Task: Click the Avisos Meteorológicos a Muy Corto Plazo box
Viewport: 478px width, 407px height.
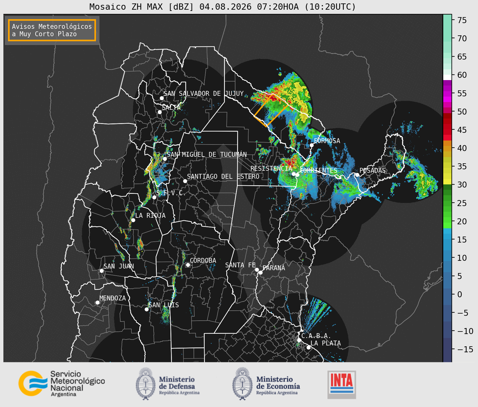Action: pos(52,30)
